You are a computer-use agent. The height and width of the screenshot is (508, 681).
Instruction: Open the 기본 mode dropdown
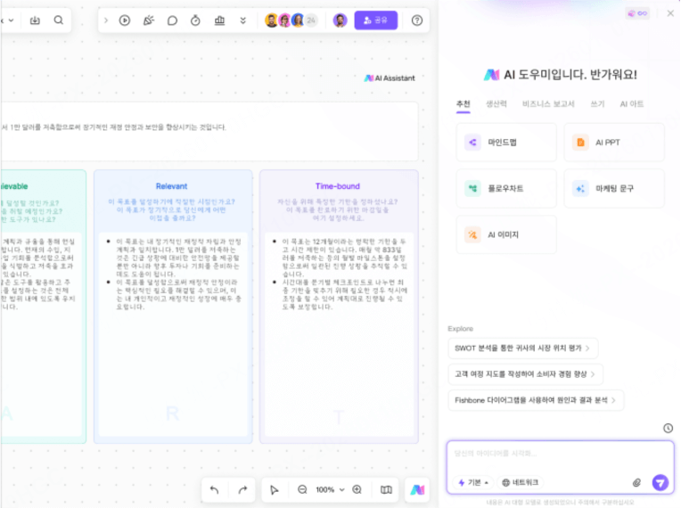473,482
